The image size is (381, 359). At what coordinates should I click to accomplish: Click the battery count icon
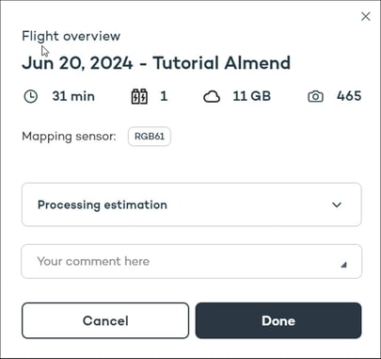139,96
